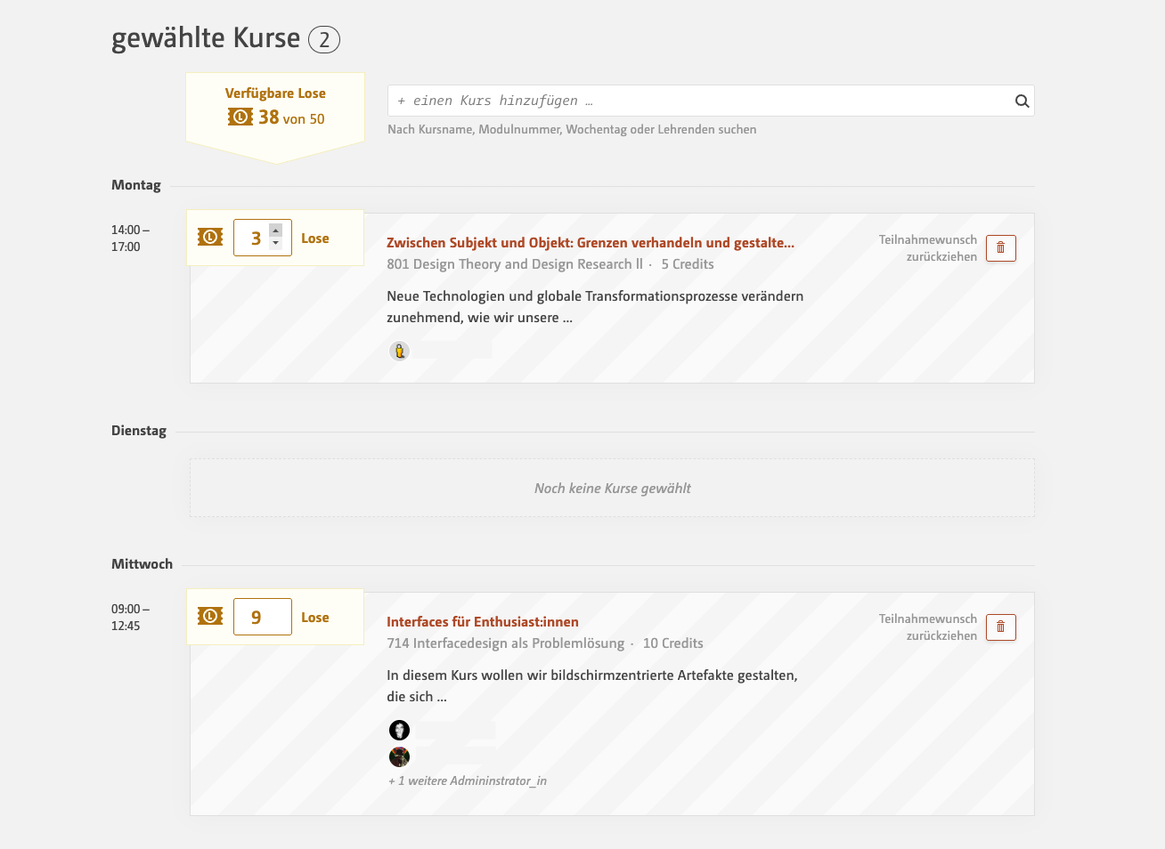Viewport: 1165px width, 849px height.
Task: Click the '5 Credits' text
Action: [688, 263]
